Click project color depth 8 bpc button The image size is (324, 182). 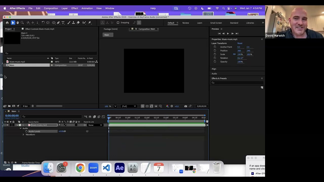(x=25, y=106)
